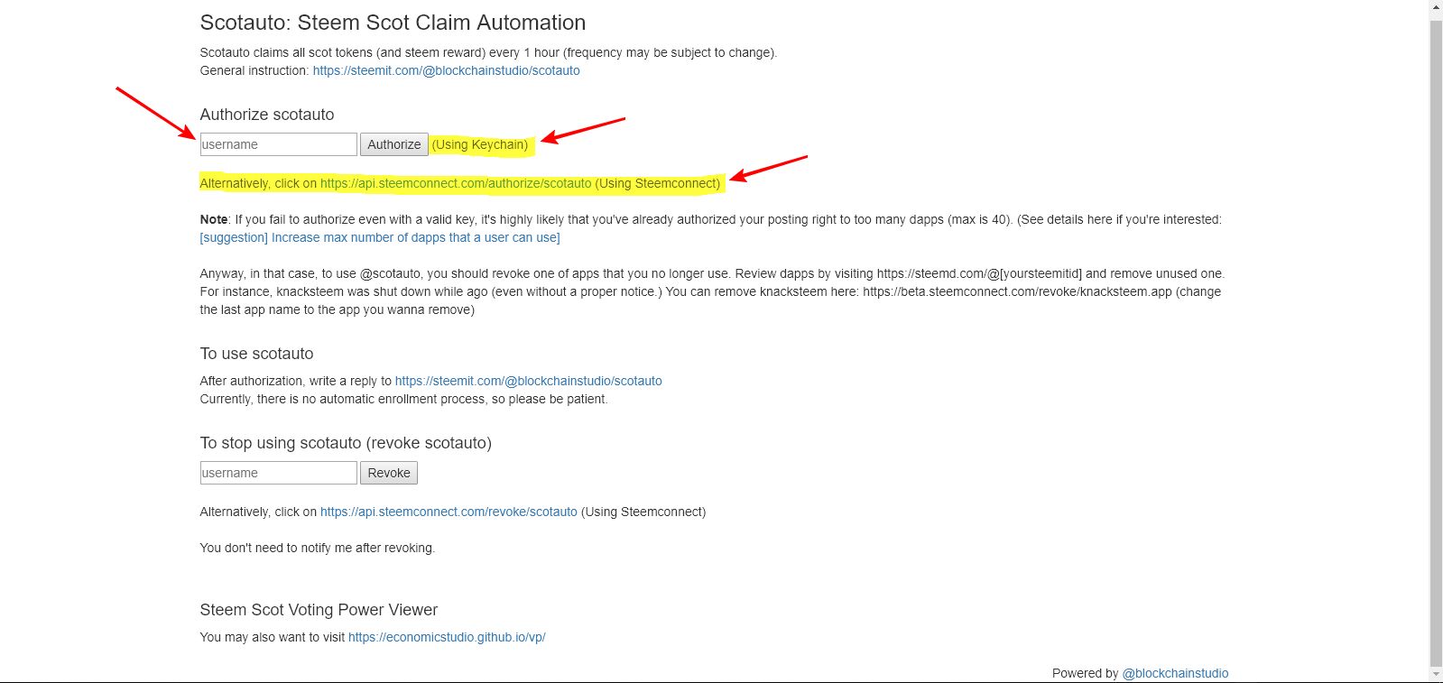
Task: Open the @blockchainstudio footer link
Action: coord(1175,673)
